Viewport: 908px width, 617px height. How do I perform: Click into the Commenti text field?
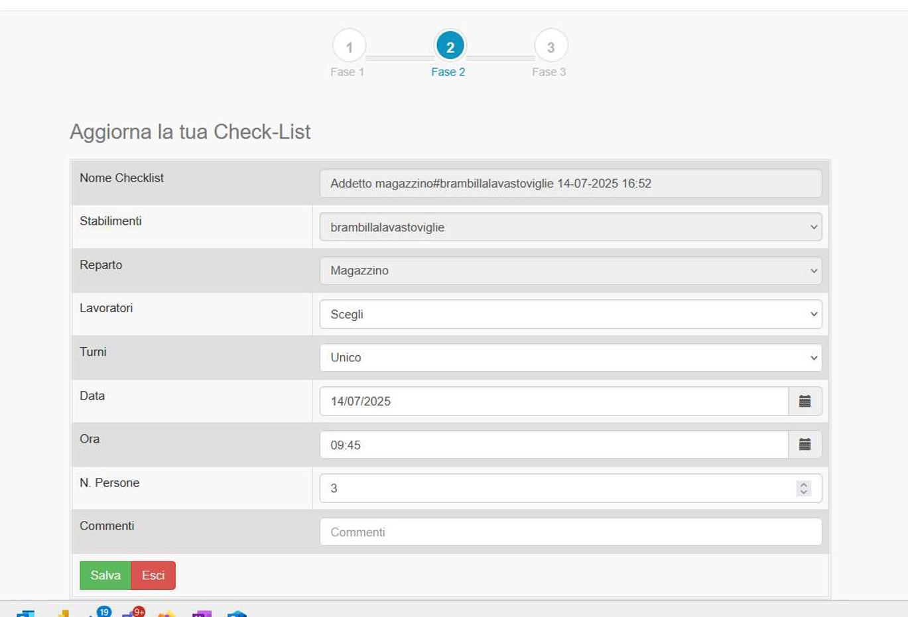coord(570,532)
